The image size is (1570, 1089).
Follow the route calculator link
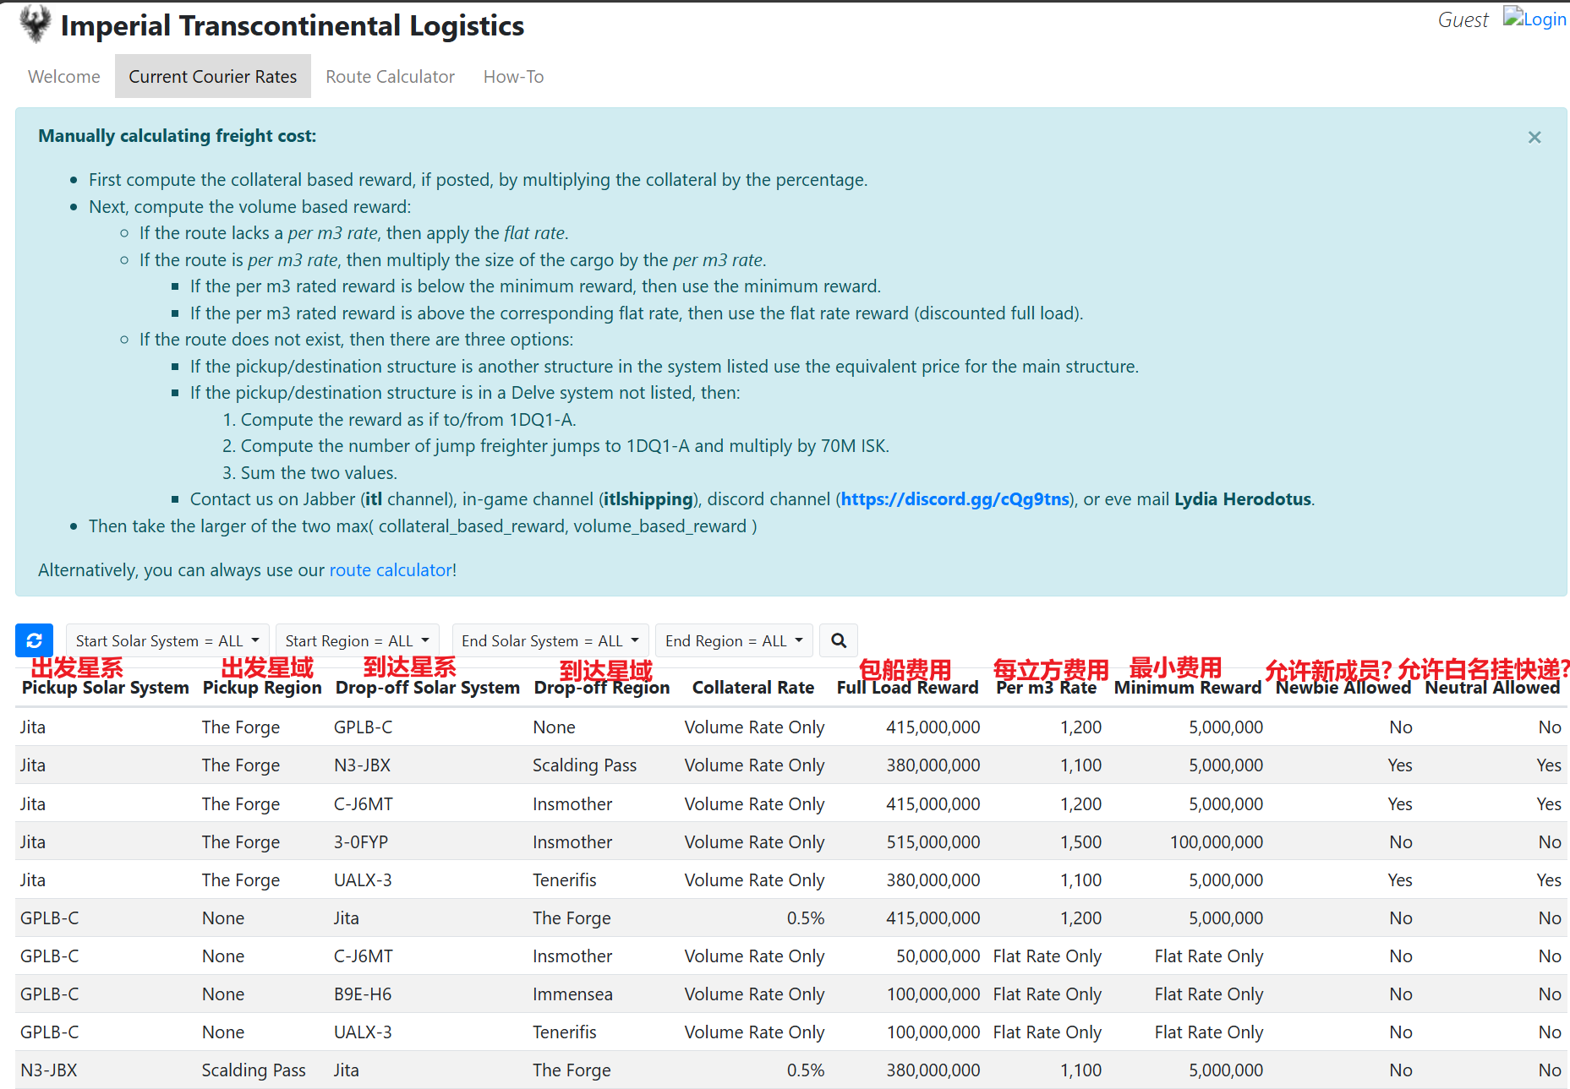coord(391,570)
